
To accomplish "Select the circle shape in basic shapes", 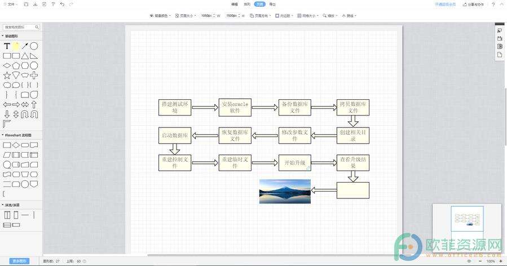I will [x=34, y=46].
